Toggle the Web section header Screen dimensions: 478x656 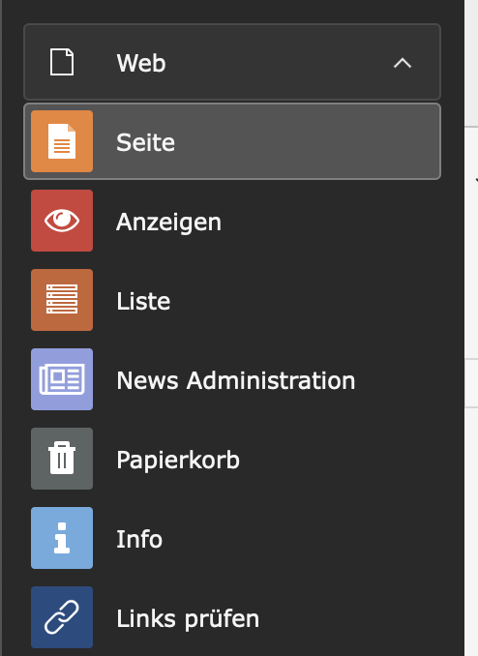[232, 62]
